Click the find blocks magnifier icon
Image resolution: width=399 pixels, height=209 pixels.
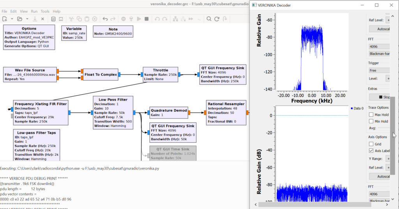coord(209,19)
